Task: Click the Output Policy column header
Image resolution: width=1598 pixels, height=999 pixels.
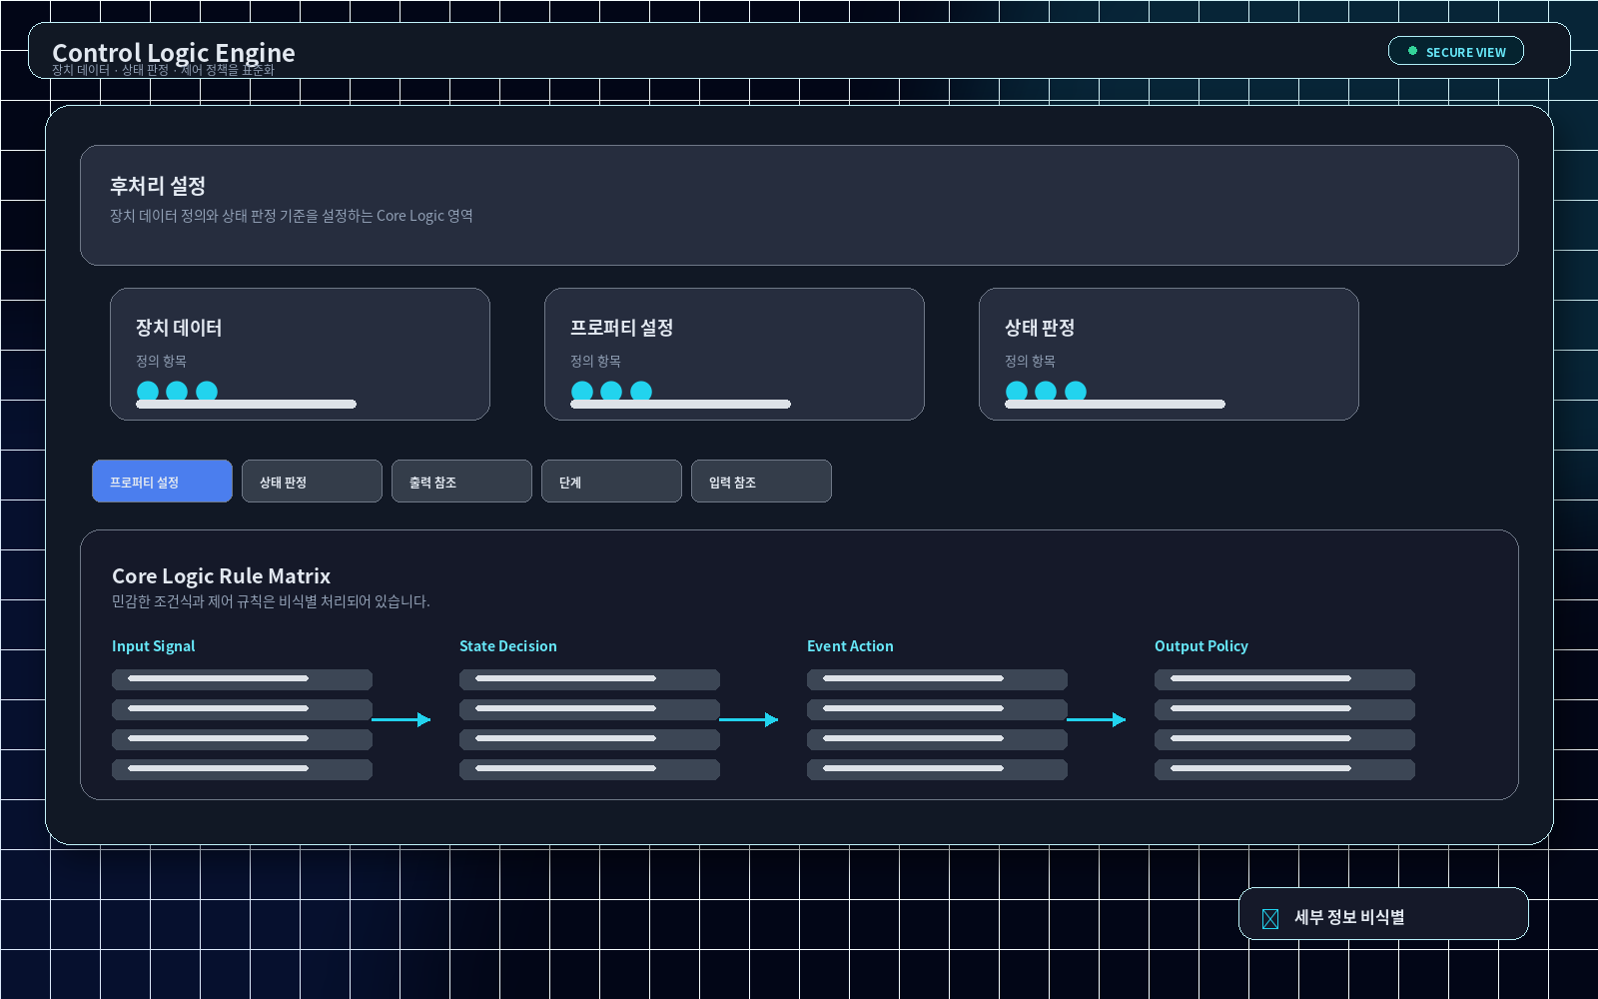Action: 1201,646
